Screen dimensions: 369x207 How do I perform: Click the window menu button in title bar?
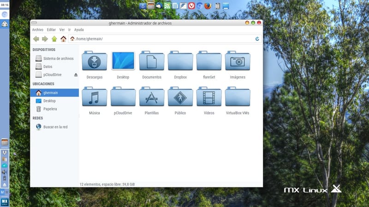34,23
